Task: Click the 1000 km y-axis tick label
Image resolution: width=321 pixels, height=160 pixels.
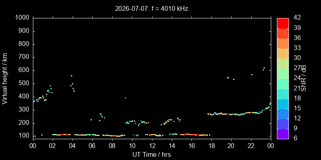Action: coord(23,18)
